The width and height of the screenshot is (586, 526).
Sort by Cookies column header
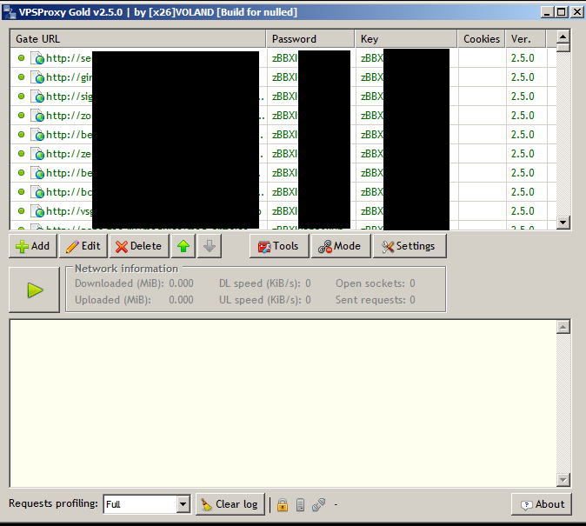click(482, 39)
